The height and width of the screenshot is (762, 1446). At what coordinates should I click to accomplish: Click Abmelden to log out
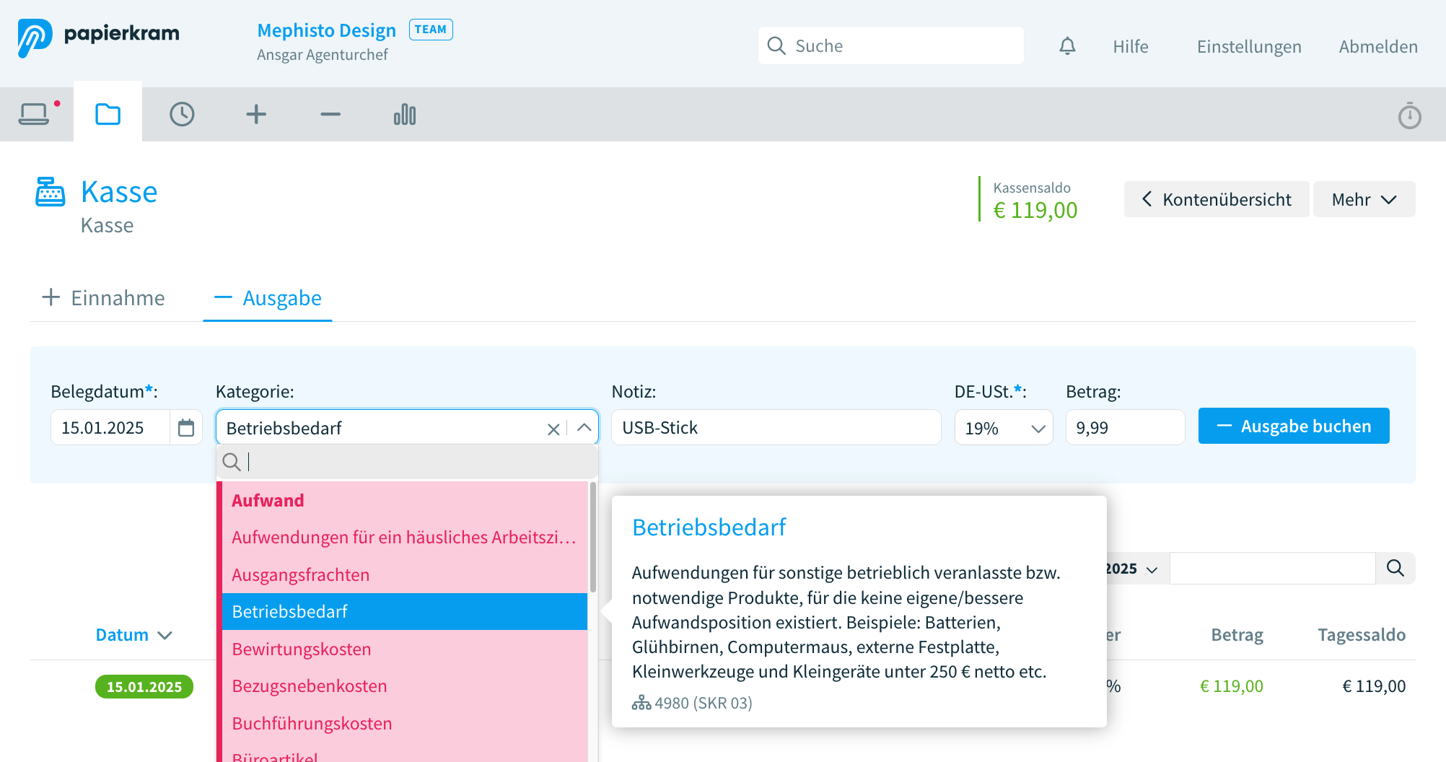tap(1378, 46)
